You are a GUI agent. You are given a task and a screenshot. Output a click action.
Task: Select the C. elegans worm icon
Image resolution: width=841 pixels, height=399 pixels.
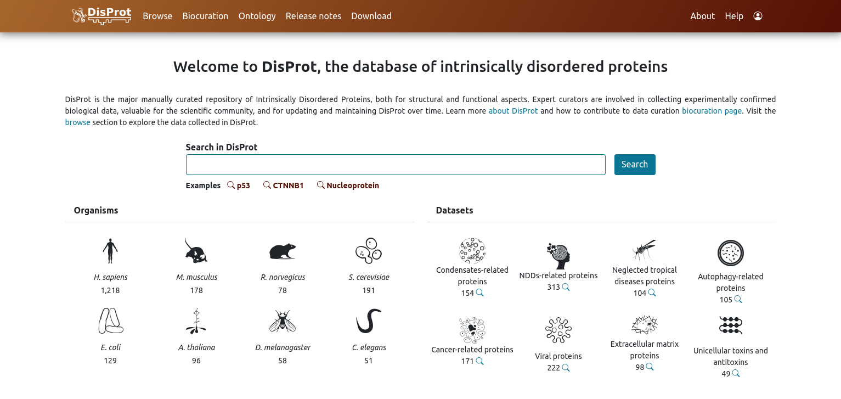369,321
